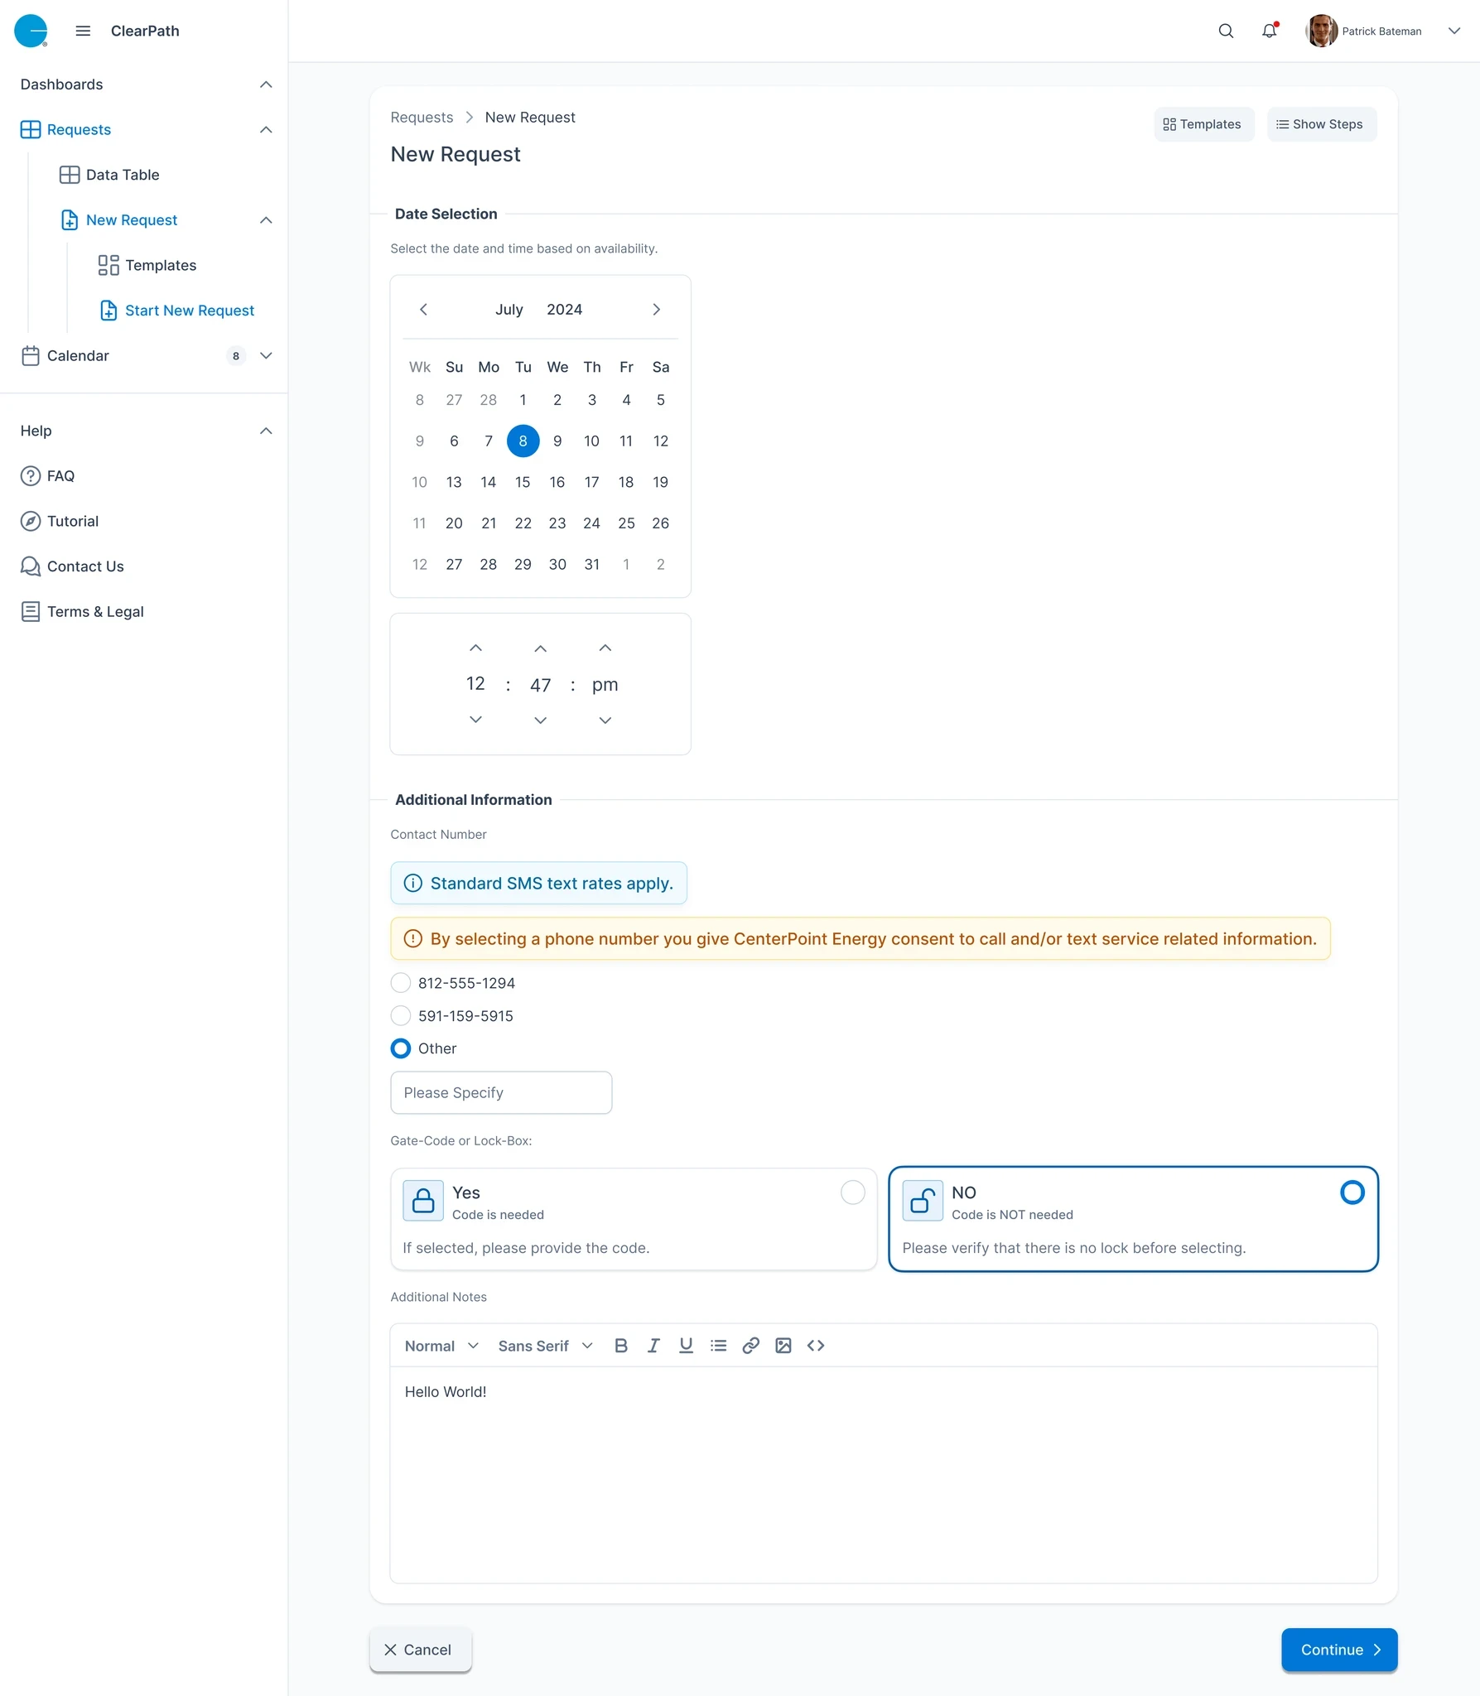This screenshot has width=1480, height=1696.
Task: Open the Sans Serif font dropdown
Action: (x=546, y=1346)
